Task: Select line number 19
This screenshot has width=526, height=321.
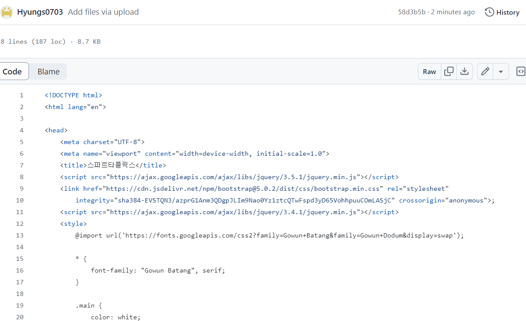Action: click(x=19, y=305)
